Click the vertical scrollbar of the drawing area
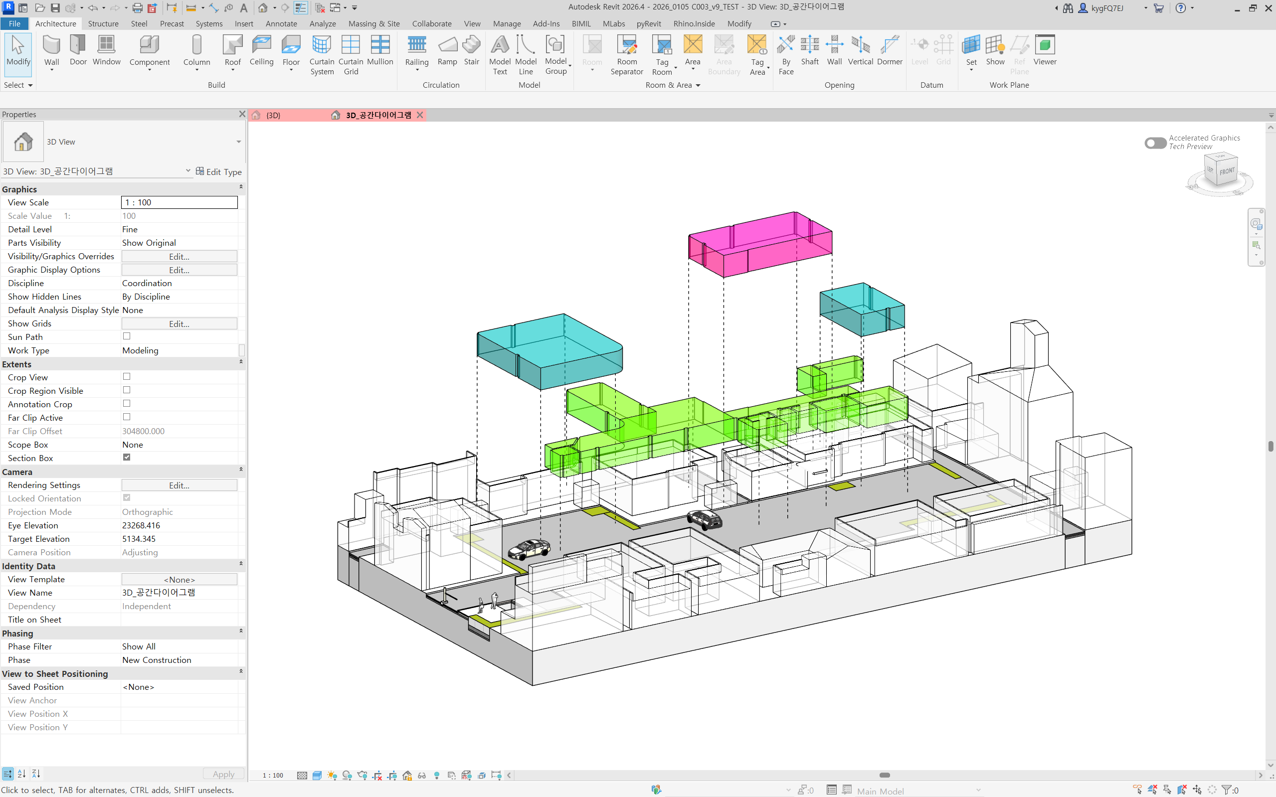Viewport: 1276px width, 797px height. 1270,446
